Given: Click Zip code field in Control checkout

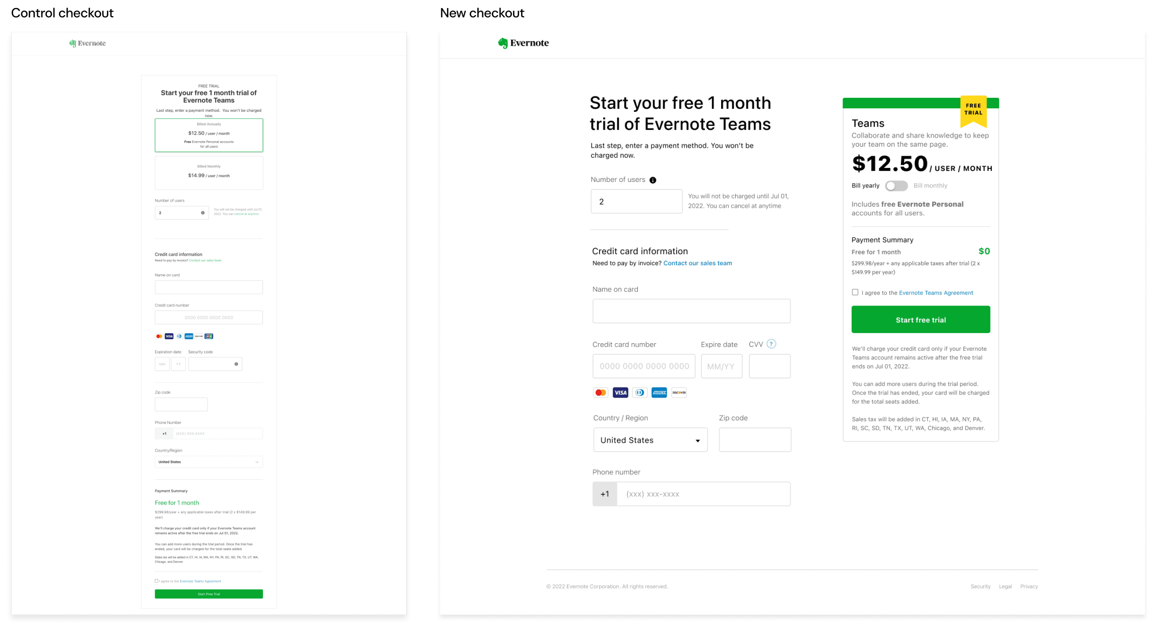Looking at the screenshot, I should [181, 404].
